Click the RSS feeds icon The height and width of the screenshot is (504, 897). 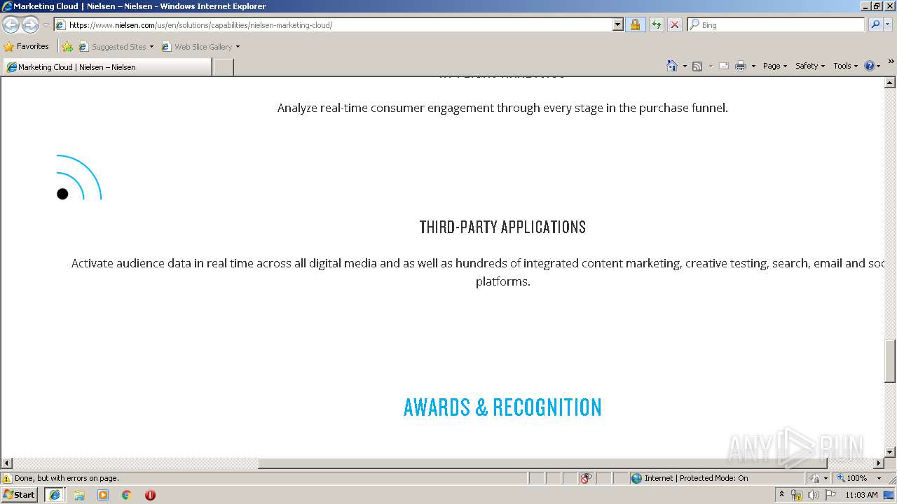(x=697, y=66)
